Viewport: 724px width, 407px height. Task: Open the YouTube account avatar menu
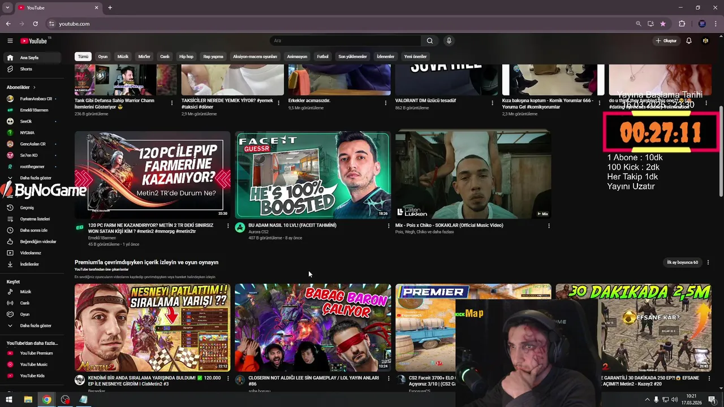[705, 41]
